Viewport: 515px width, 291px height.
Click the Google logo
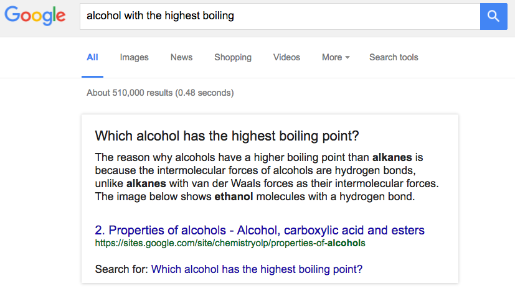[35, 16]
